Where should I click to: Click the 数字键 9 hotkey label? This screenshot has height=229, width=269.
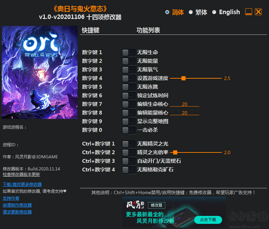(x=92, y=121)
